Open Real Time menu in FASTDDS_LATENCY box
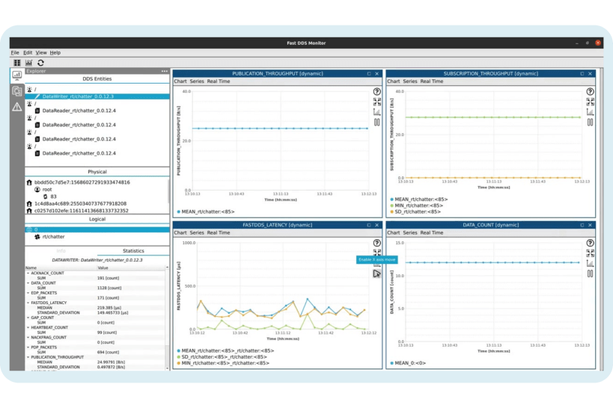The image size is (613, 408). tap(219, 232)
